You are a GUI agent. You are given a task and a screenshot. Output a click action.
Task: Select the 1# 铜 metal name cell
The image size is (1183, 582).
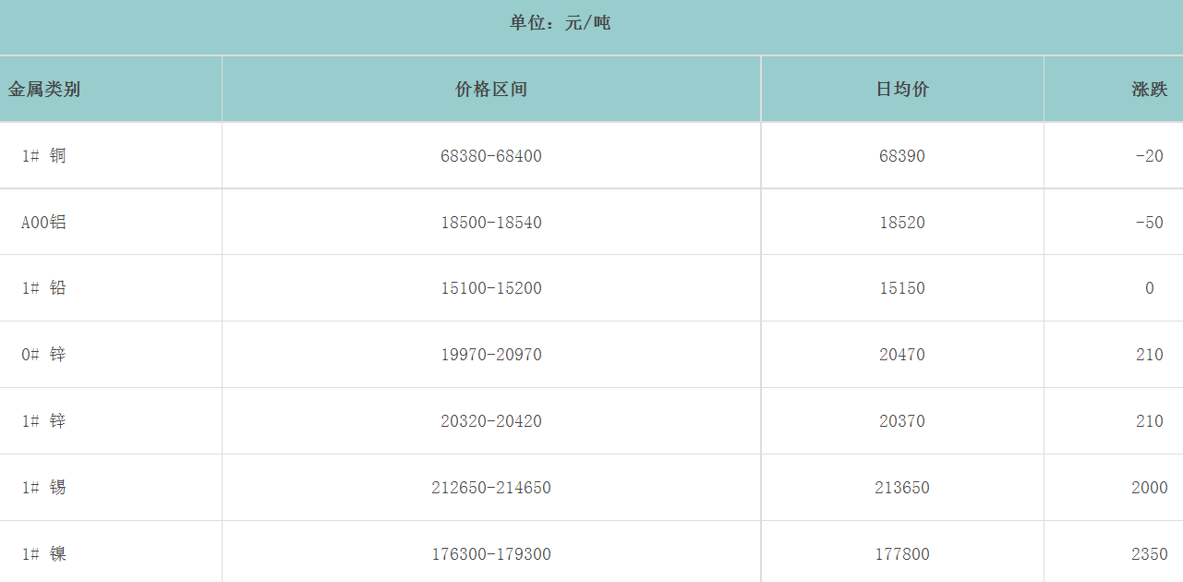pos(44,156)
